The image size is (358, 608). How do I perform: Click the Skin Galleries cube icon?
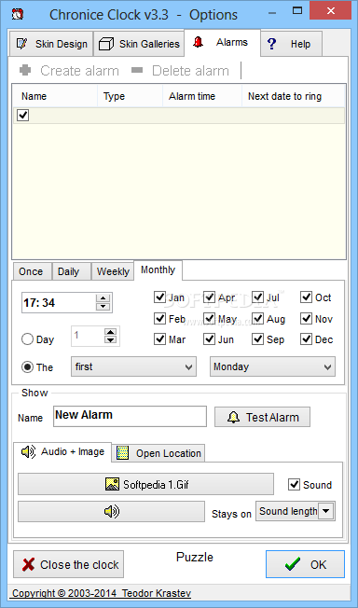click(106, 44)
